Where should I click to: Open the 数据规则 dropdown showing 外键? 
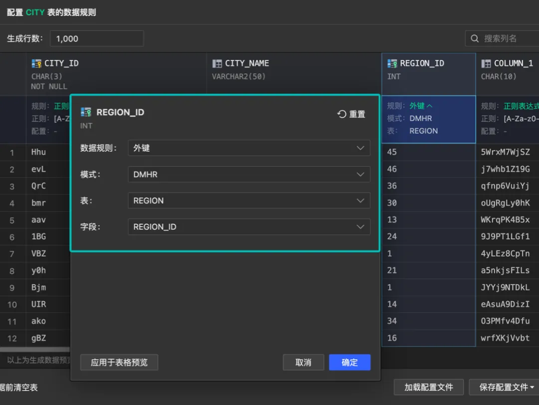(x=249, y=148)
